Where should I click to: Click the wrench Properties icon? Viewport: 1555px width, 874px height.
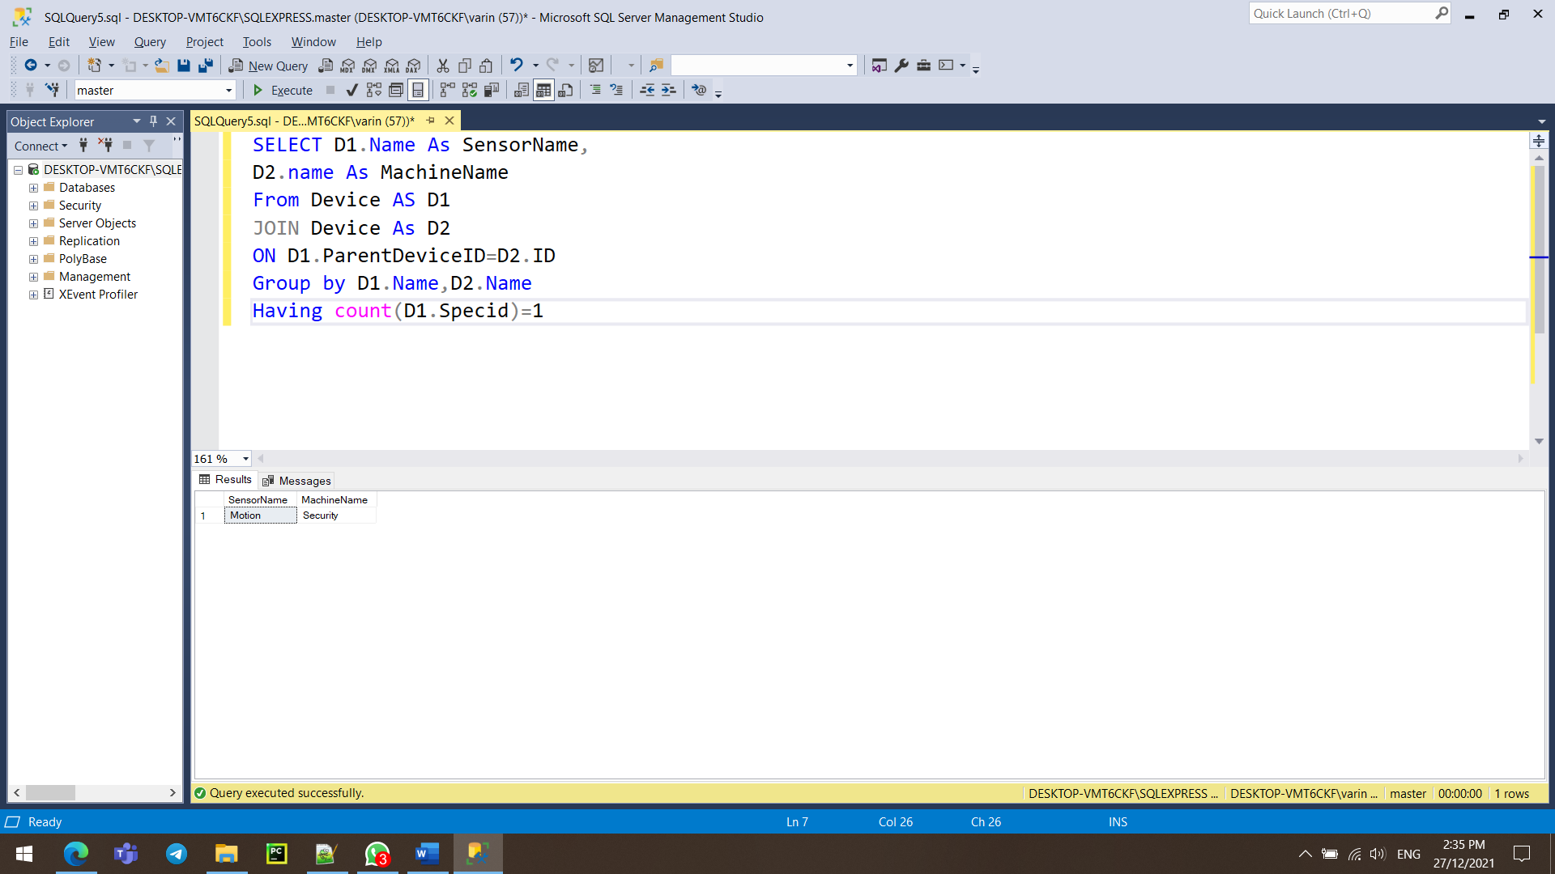click(x=901, y=66)
